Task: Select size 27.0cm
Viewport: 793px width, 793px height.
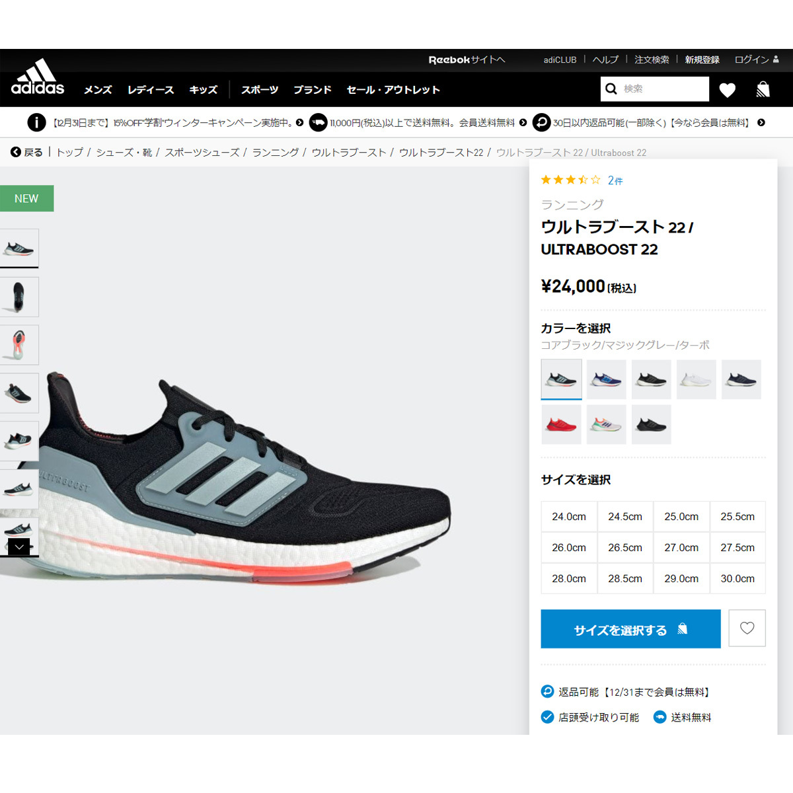Action: 681,548
